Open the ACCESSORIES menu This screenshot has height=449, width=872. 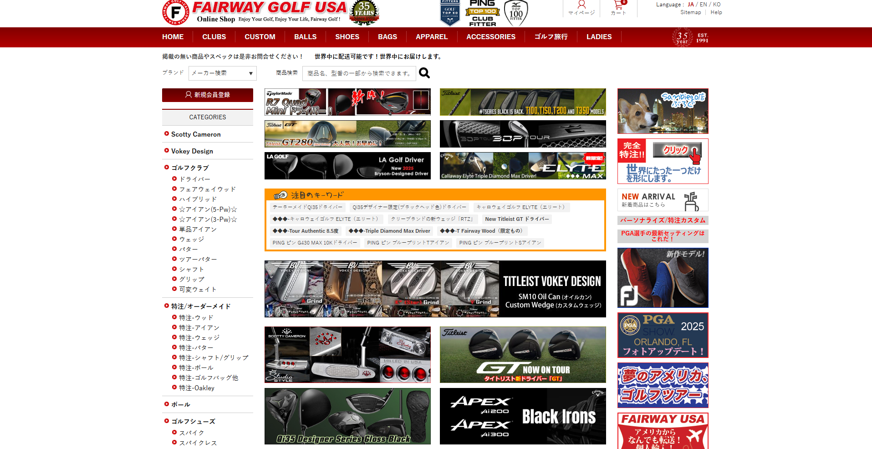tap(491, 37)
